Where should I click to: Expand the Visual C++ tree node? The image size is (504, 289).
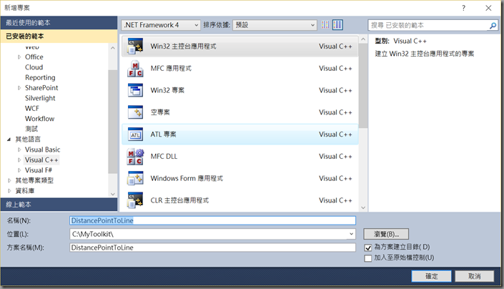(19, 160)
